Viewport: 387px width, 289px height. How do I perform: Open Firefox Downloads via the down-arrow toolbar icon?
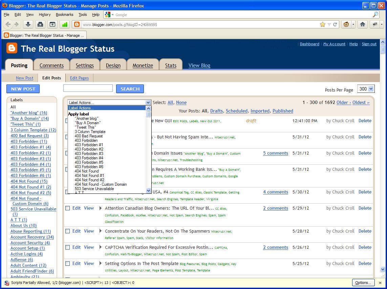[28, 24]
